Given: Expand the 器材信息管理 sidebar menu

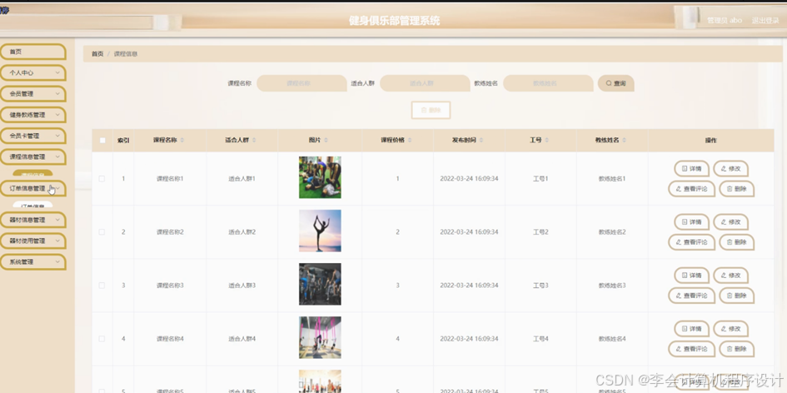Looking at the screenshot, I should click(32, 220).
